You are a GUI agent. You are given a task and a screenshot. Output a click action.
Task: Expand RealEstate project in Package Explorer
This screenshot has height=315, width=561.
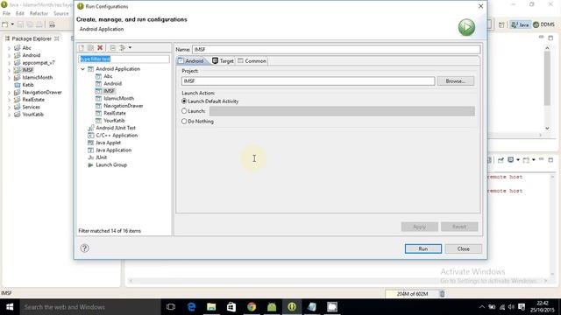10,100
